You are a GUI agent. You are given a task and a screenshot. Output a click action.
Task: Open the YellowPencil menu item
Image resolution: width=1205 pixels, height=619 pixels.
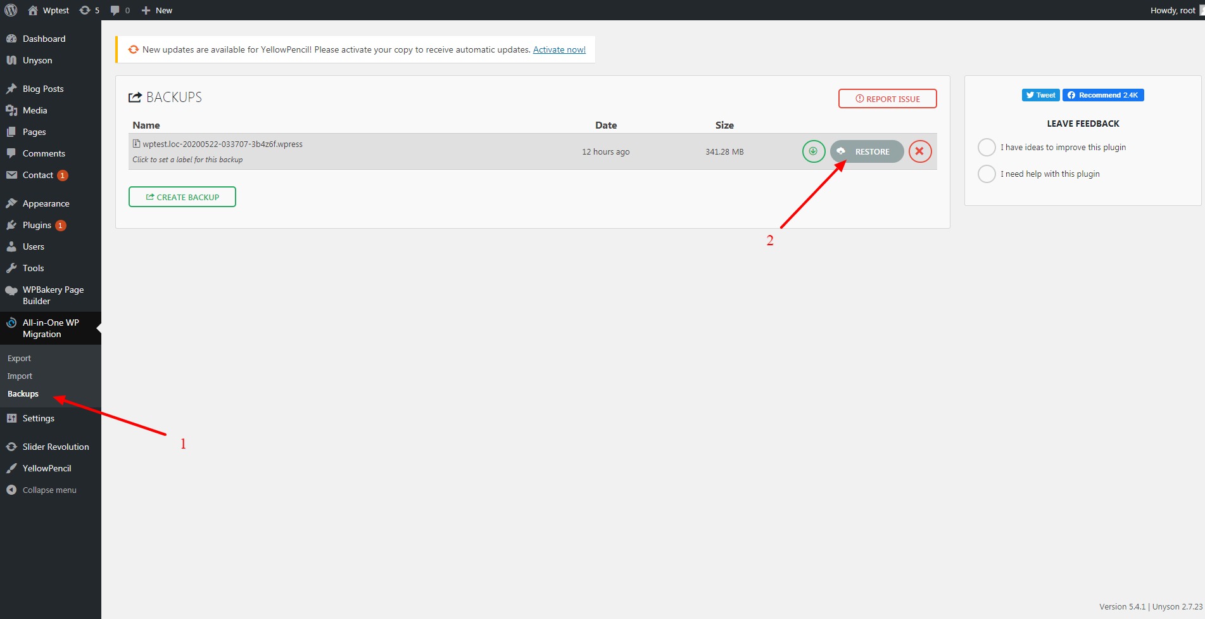[x=51, y=468]
